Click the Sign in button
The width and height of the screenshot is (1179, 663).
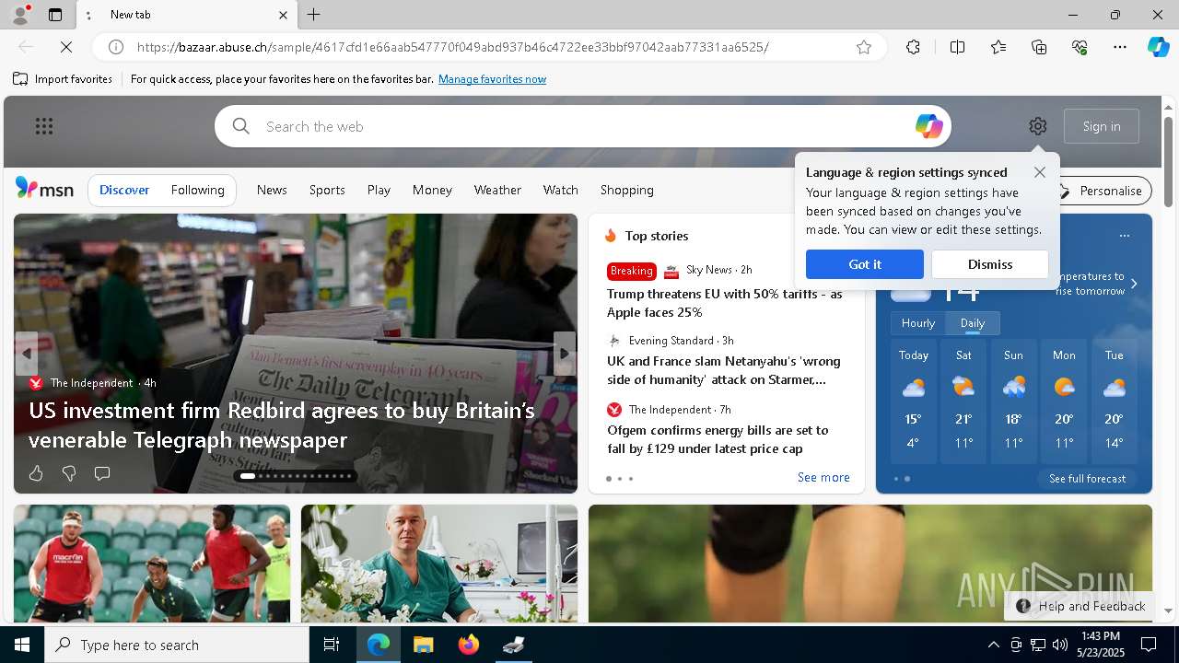[1102, 126]
